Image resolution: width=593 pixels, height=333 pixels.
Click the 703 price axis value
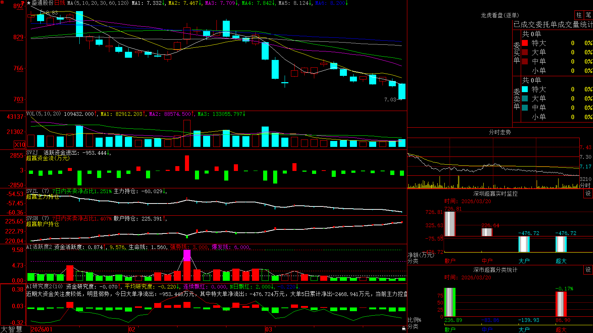tap(18, 99)
